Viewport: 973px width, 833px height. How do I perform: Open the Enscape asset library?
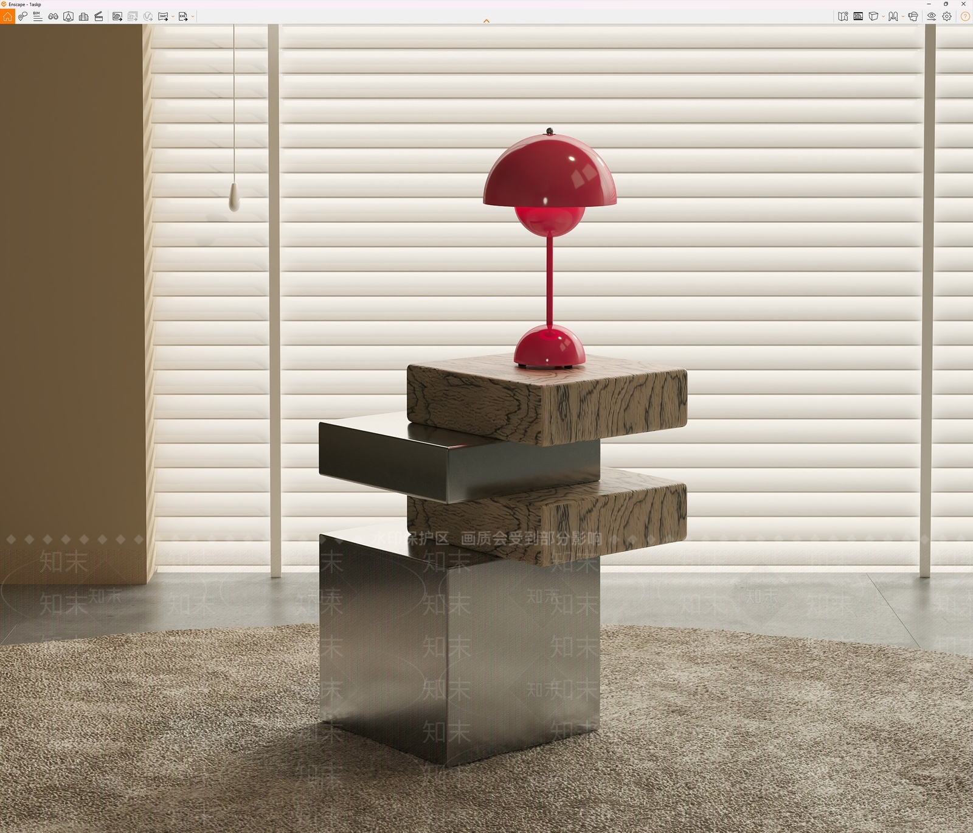(83, 16)
